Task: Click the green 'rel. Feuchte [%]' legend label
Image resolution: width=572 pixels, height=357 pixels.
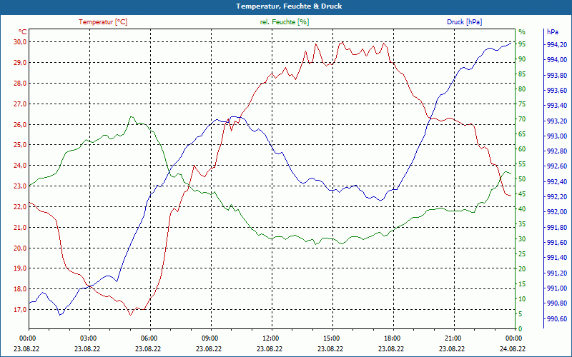Action: click(x=285, y=22)
